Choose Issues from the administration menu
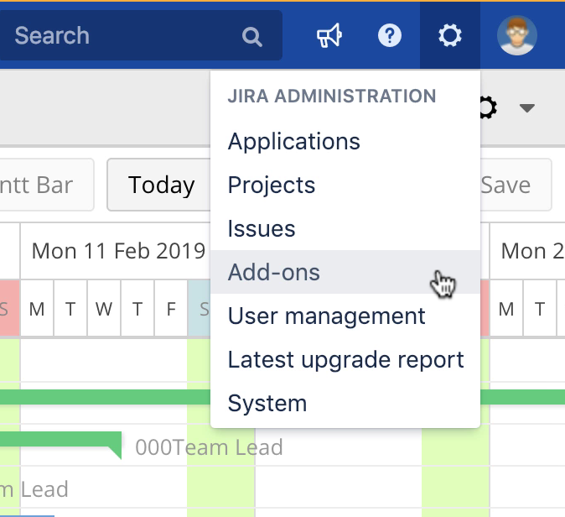This screenshot has height=517, width=565. click(x=262, y=228)
